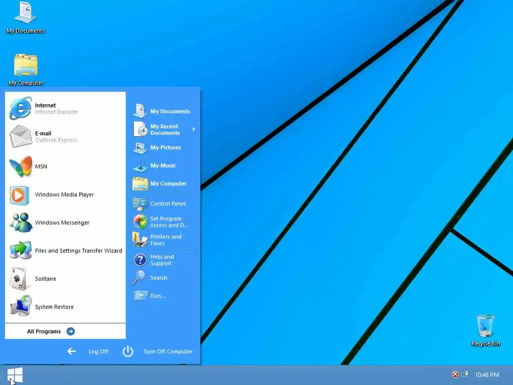Open the Internet Explorer globe icon
This screenshot has height=385, width=513.
[20, 108]
